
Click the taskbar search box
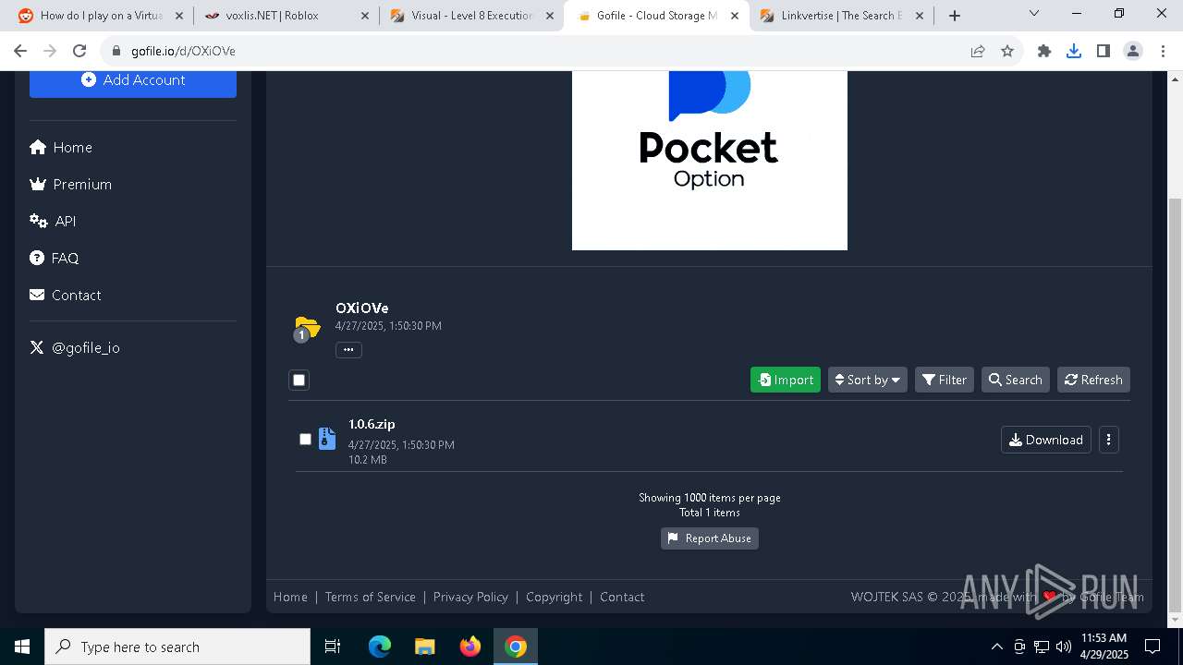[177, 647]
